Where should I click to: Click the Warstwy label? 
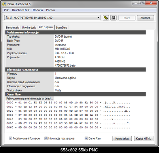[12, 74]
